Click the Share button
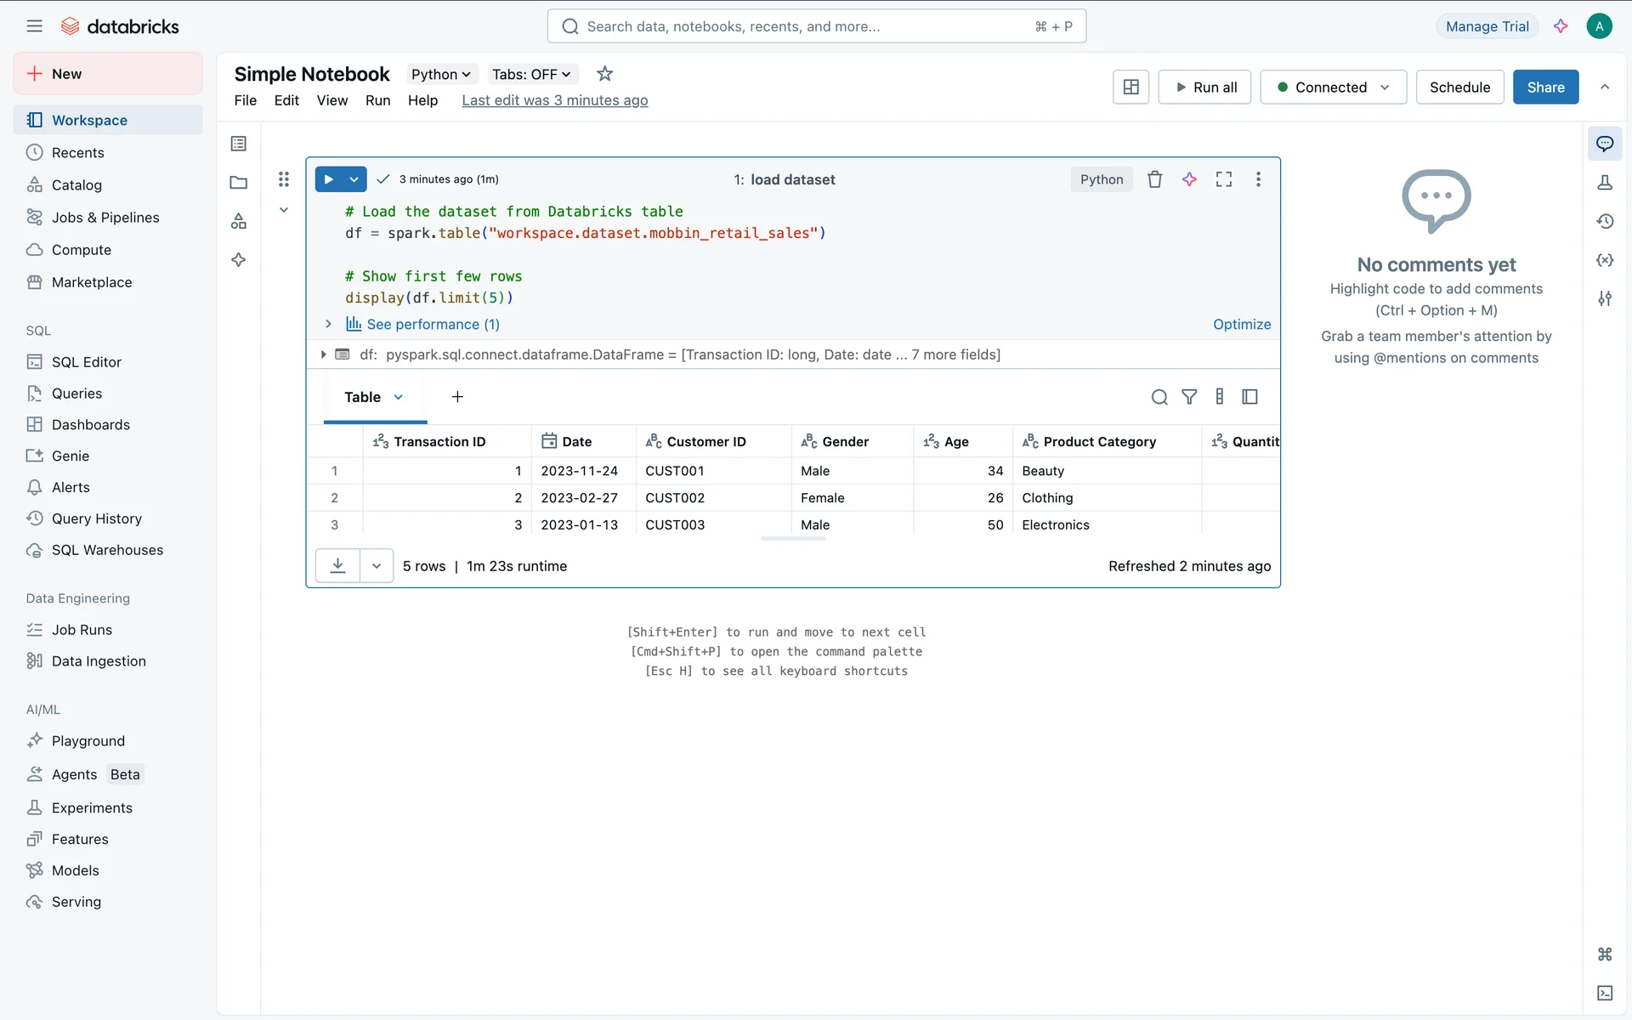This screenshot has height=1020, width=1632. coord(1544,87)
